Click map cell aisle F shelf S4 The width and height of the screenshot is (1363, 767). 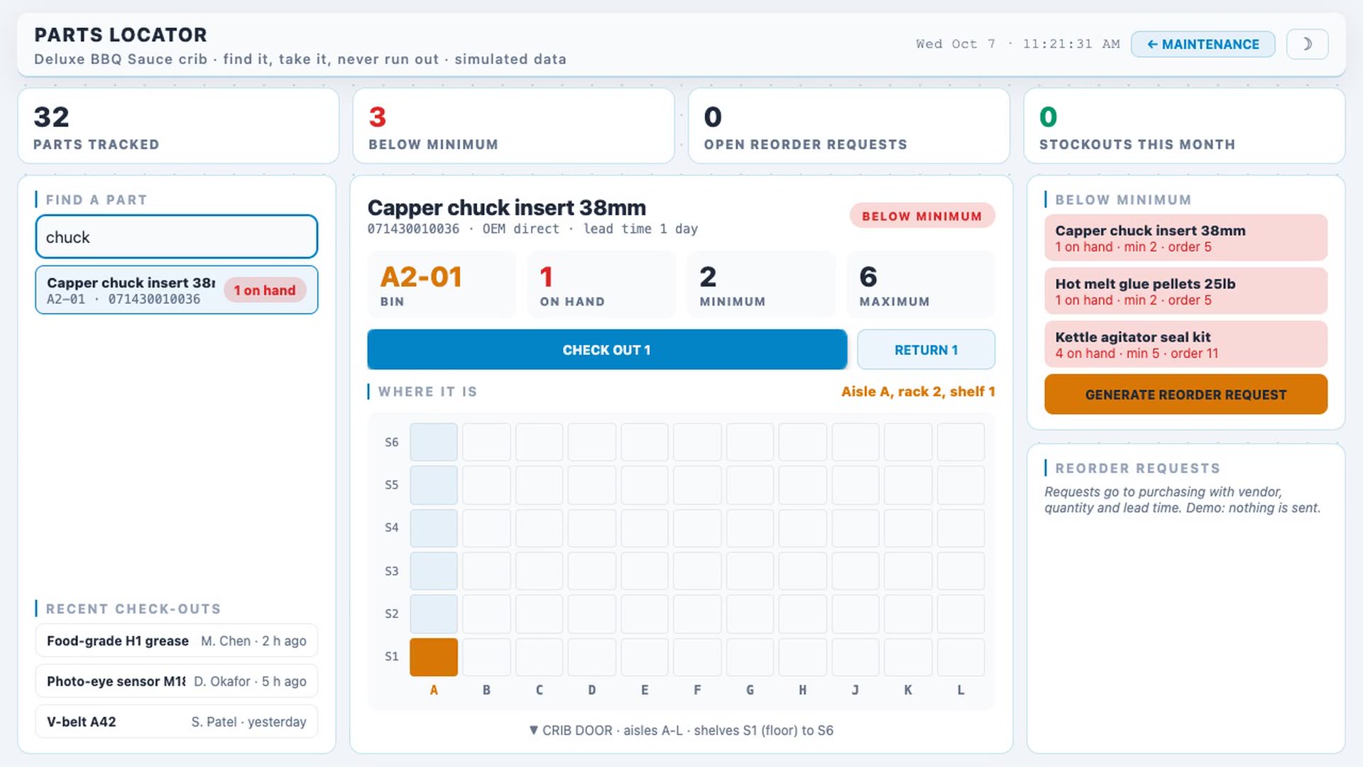tap(697, 528)
